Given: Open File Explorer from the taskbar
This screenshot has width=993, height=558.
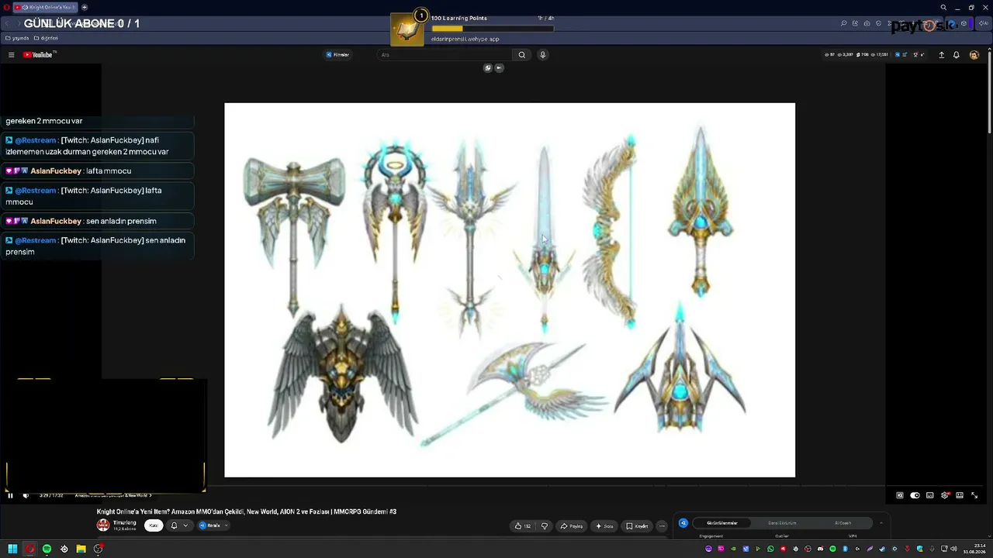Looking at the screenshot, I should coord(81,549).
